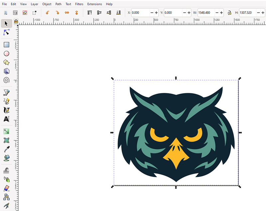Rotate selection 90° clockwise
Screen dimensions: 266x211
(x=57, y=13)
